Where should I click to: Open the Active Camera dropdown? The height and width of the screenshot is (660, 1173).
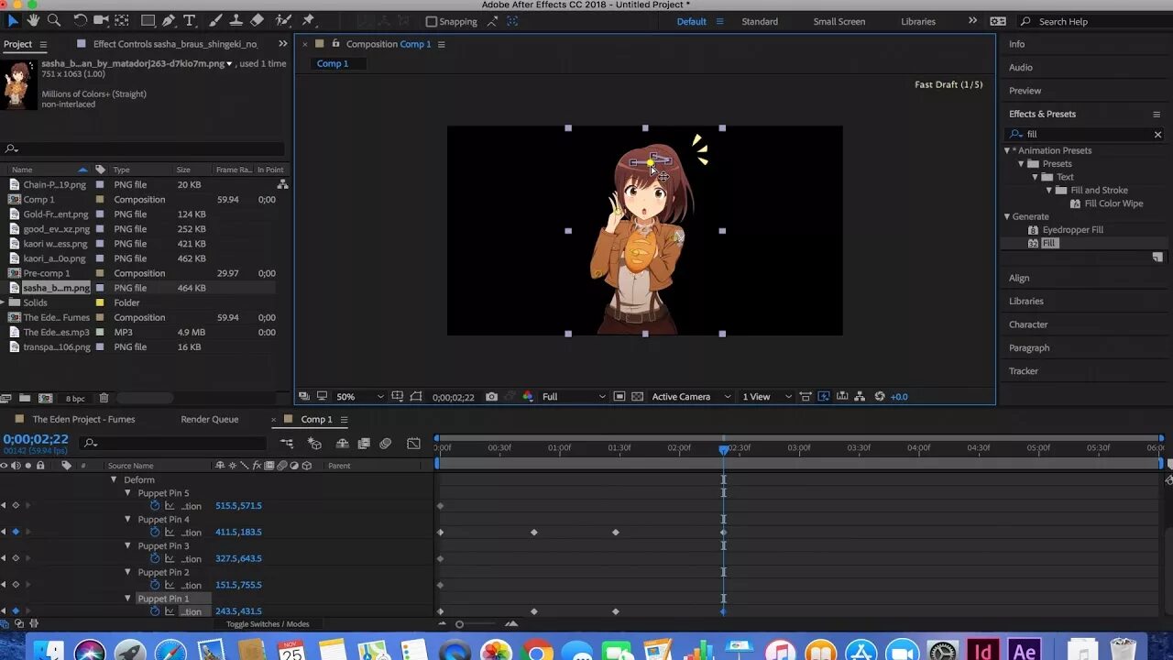691,397
